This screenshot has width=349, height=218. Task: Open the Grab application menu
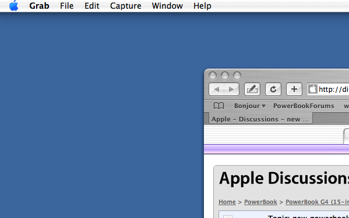39,6
